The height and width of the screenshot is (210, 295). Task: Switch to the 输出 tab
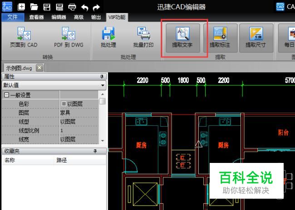(x=96, y=17)
